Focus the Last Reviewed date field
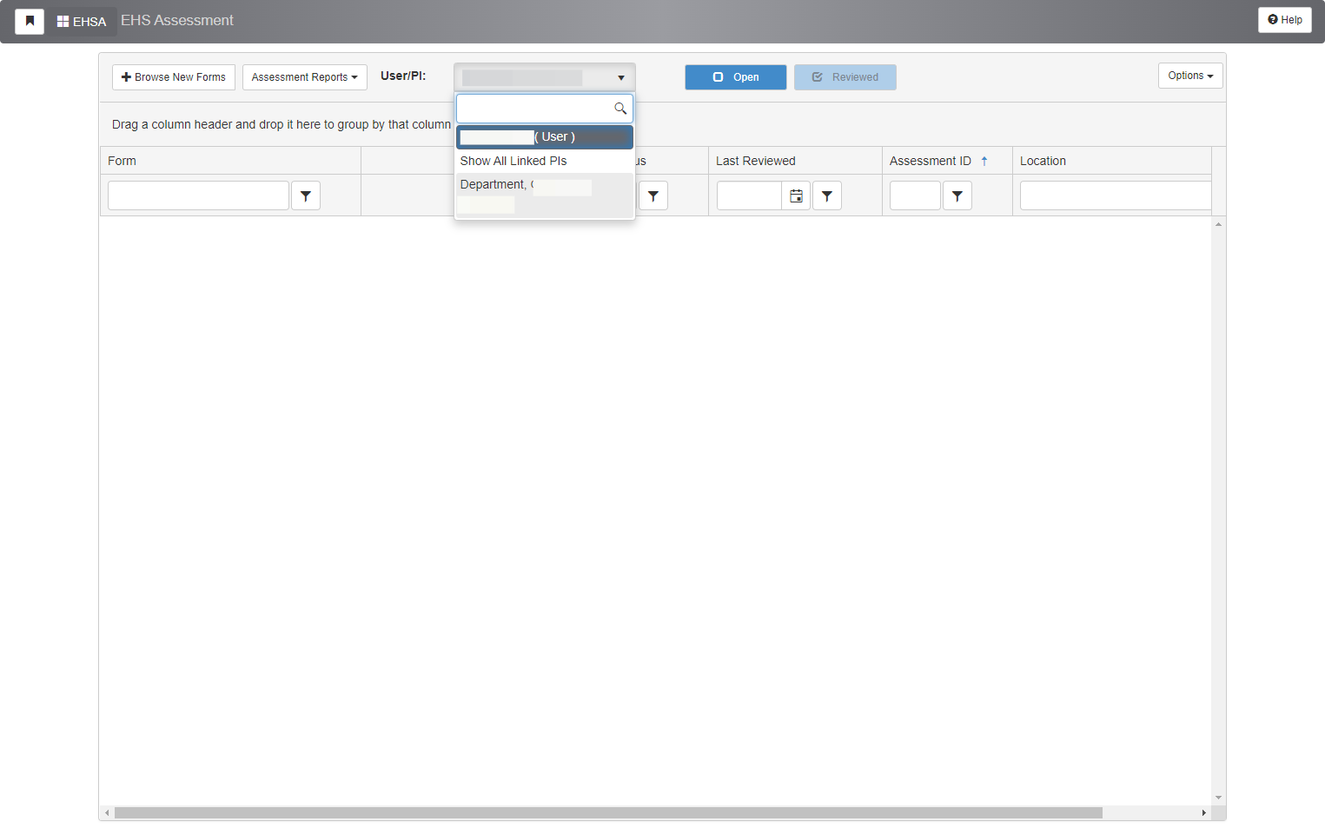The width and height of the screenshot is (1325, 828). pyautogui.click(x=749, y=195)
